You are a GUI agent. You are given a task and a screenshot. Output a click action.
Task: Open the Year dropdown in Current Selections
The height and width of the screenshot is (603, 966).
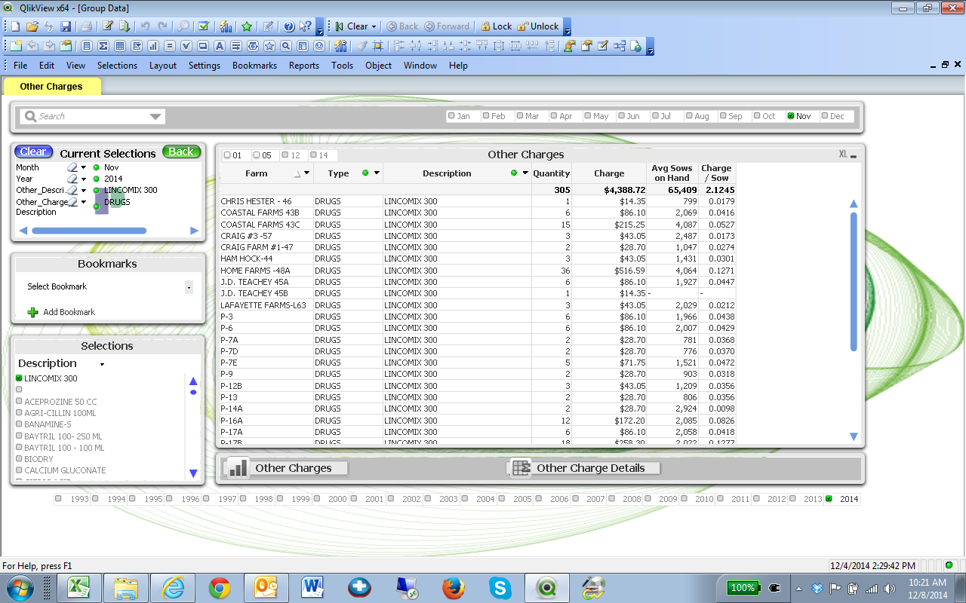pyautogui.click(x=84, y=179)
